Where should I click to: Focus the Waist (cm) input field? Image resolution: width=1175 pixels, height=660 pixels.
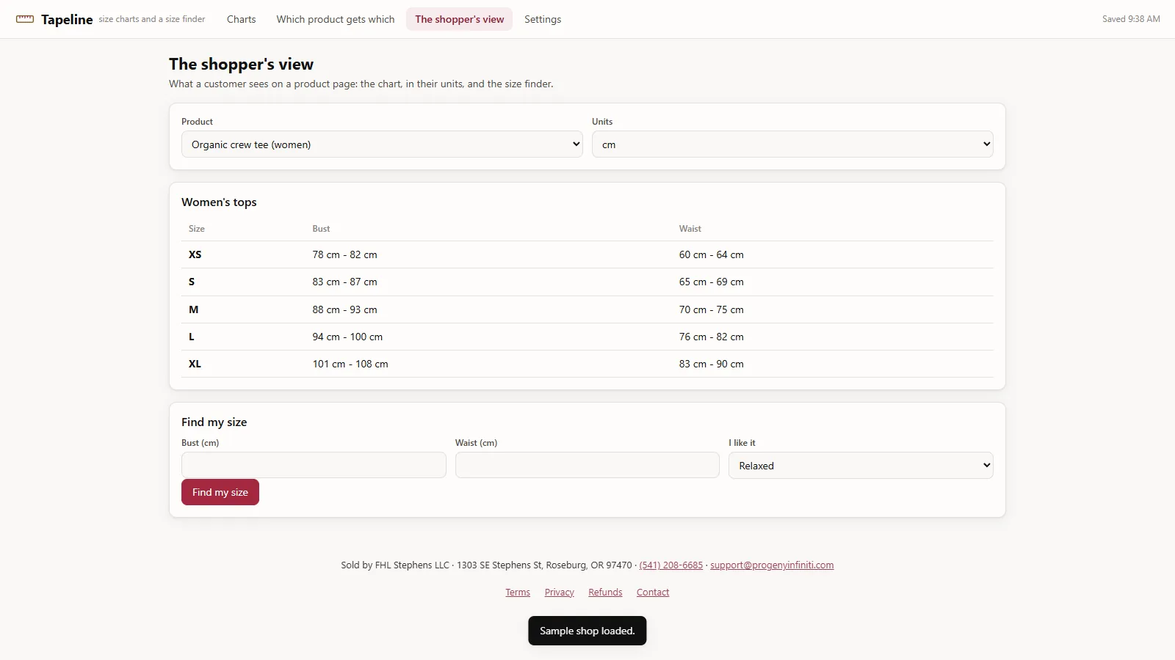pos(587,465)
